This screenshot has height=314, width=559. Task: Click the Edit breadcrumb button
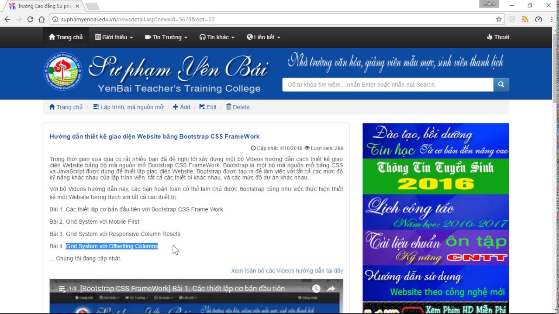[208, 107]
